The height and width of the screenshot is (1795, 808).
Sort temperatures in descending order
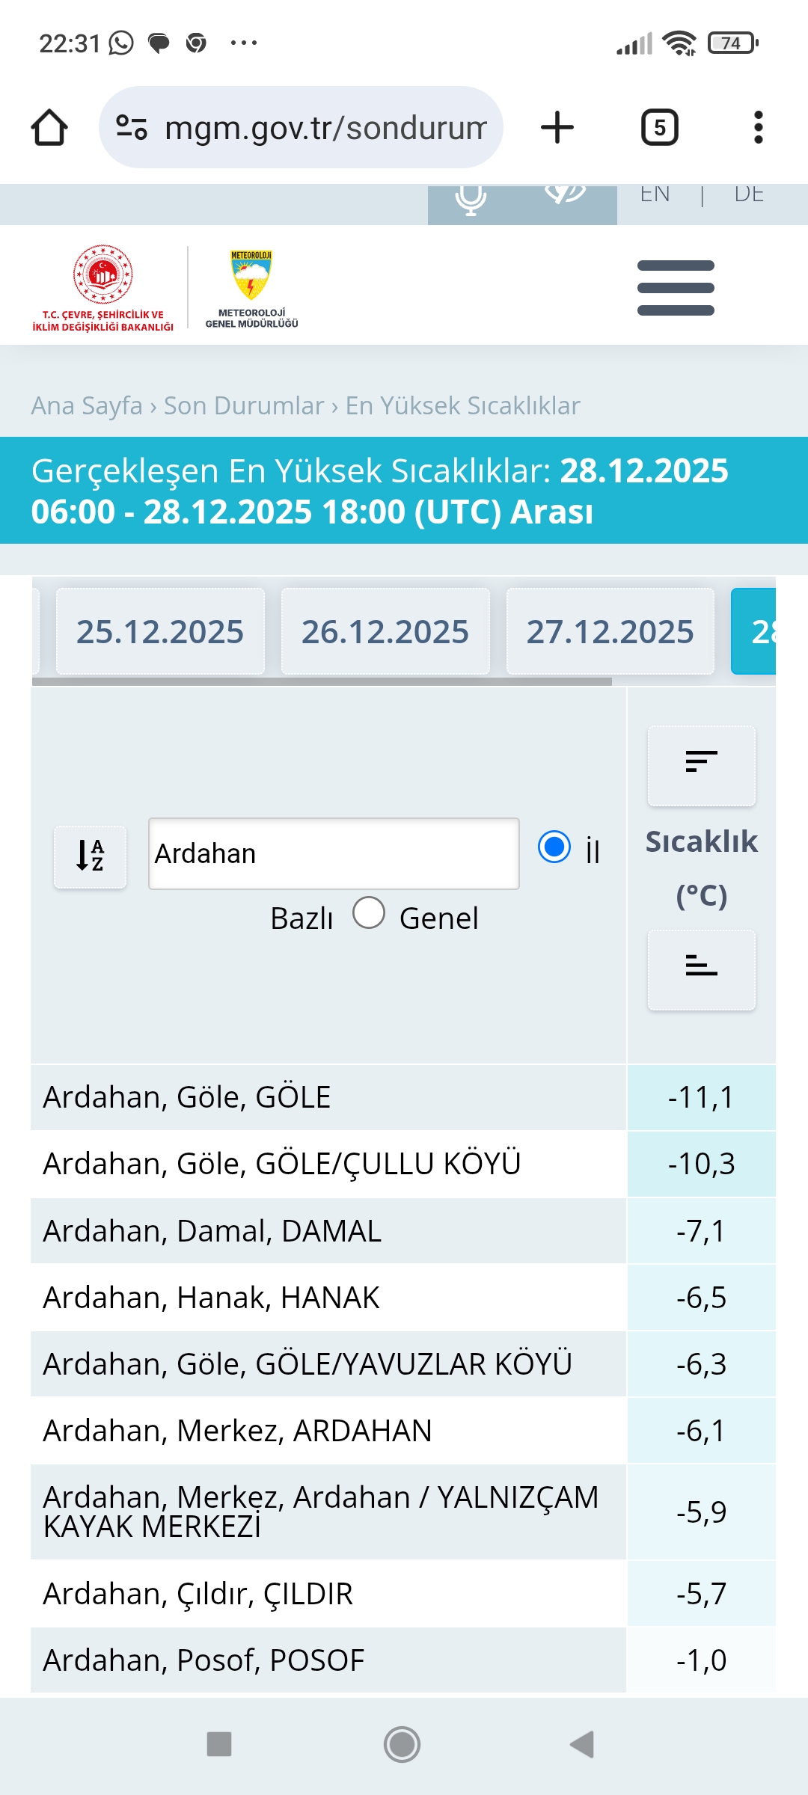pos(701,765)
